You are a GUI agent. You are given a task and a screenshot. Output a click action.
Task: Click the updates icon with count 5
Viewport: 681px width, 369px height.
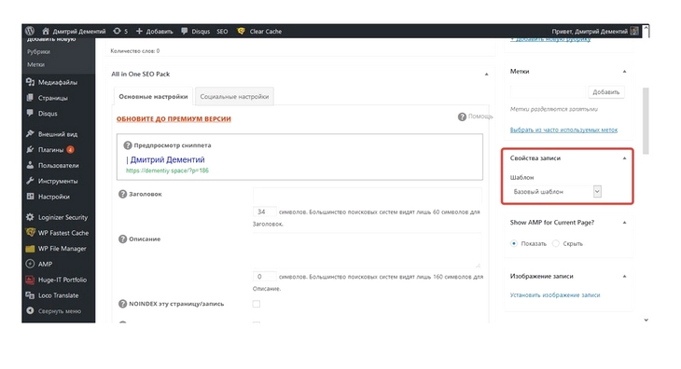[117, 31]
